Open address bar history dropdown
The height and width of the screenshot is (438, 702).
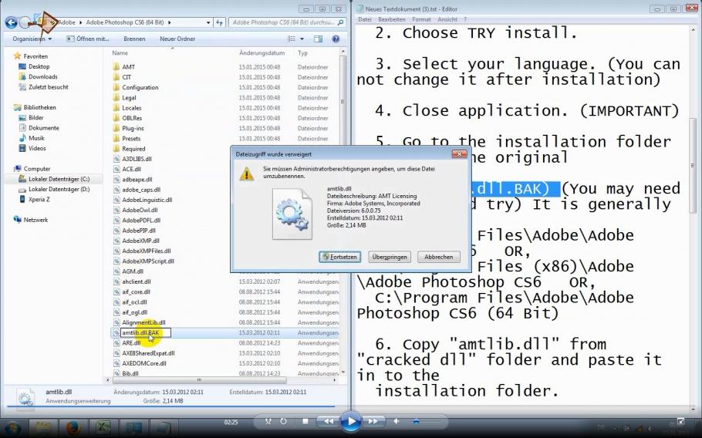tap(208, 22)
